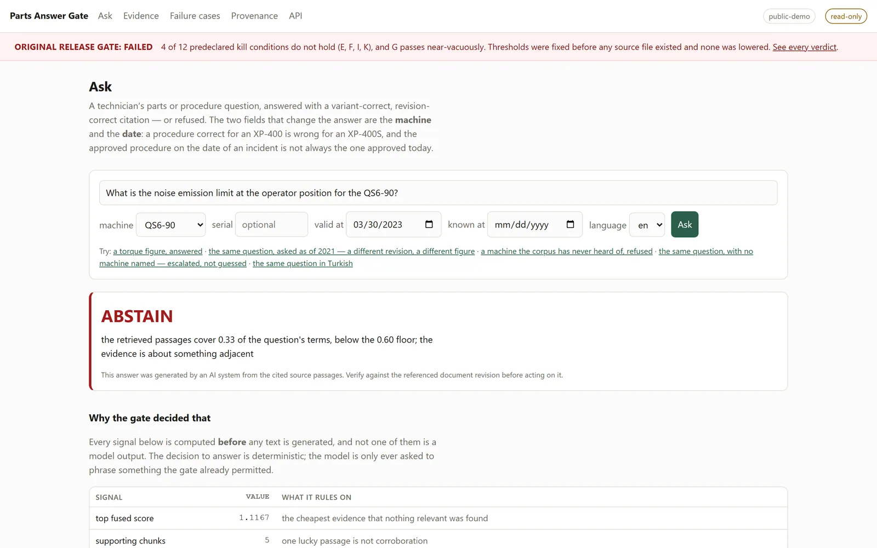Switch to Failure cases page
The height and width of the screenshot is (548, 877).
pos(195,16)
